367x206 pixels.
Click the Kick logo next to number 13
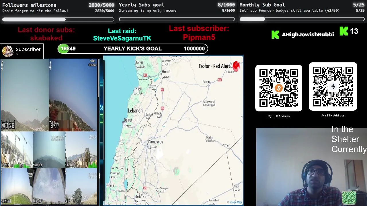[x=343, y=31]
